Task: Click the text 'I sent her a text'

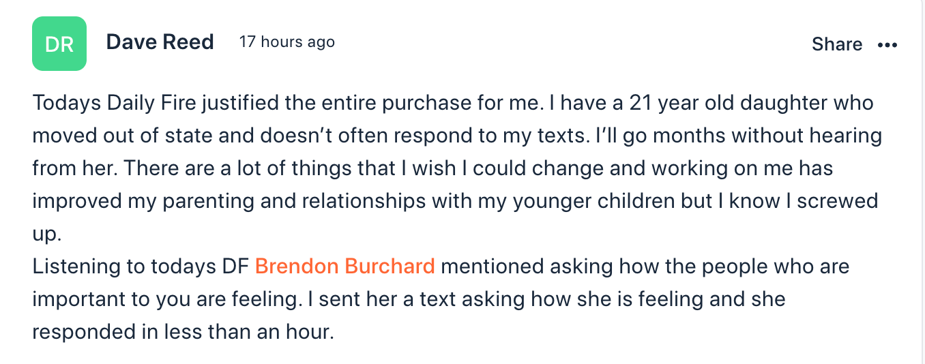Action: [x=379, y=299]
